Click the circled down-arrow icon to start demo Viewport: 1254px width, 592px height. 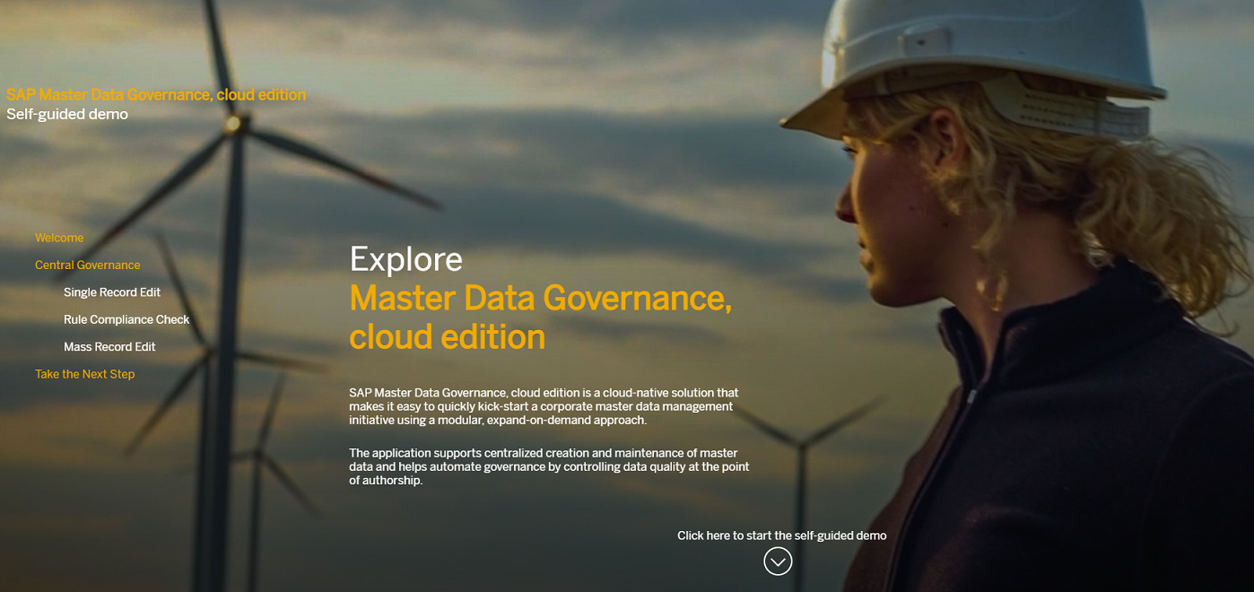pyautogui.click(x=778, y=562)
